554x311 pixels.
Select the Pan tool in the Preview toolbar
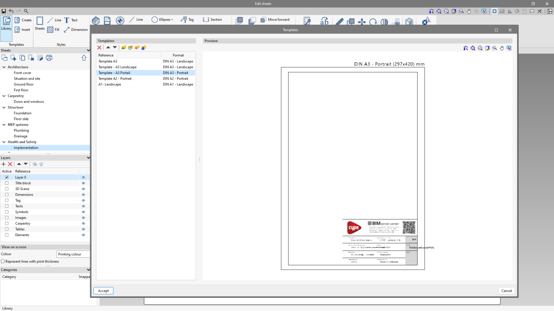point(502,48)
